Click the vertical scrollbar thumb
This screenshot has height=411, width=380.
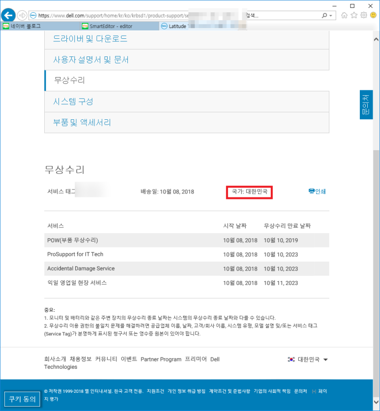click(376, 274)
